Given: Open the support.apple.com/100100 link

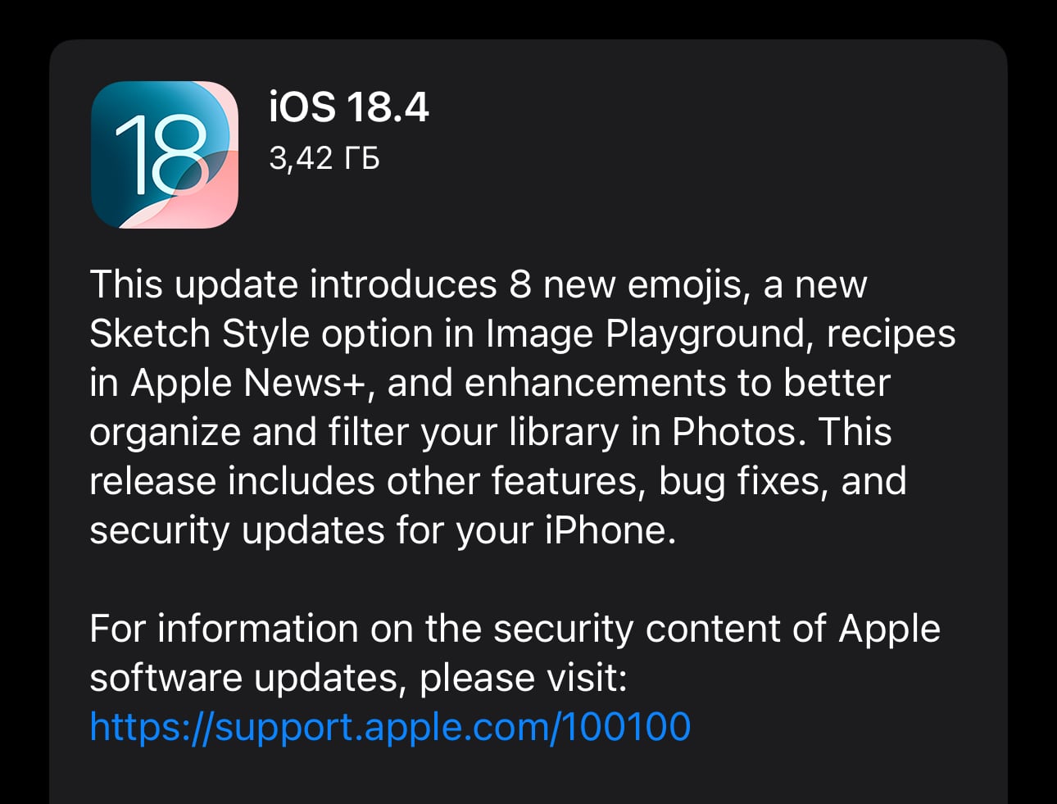Looking at the screenshot, I should click(390, 727).
